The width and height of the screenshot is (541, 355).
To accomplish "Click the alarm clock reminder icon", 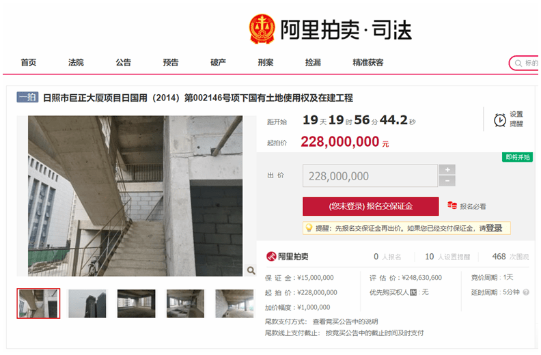I will point(499,120).
